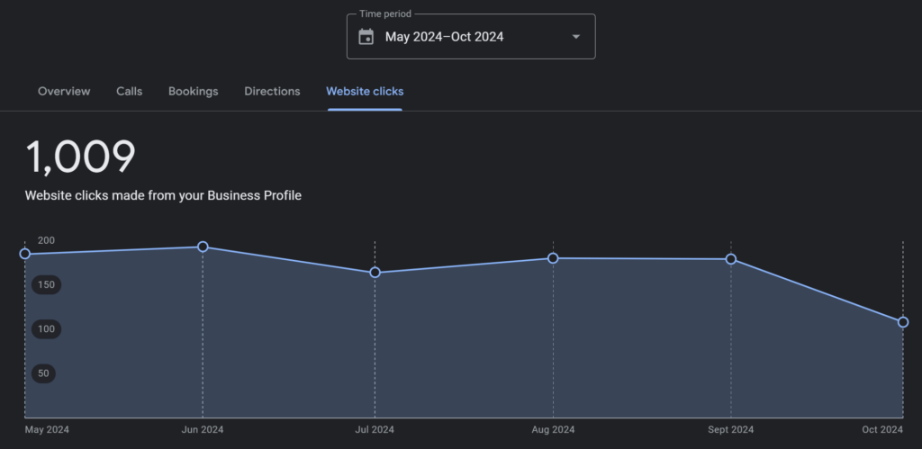Click the Sept 2024 data point
The width and height of the screenshot is (922, 449).
point(731,259)
